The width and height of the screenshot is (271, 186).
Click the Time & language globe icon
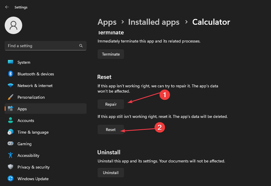pyautogui.click(x=11, y=132)
